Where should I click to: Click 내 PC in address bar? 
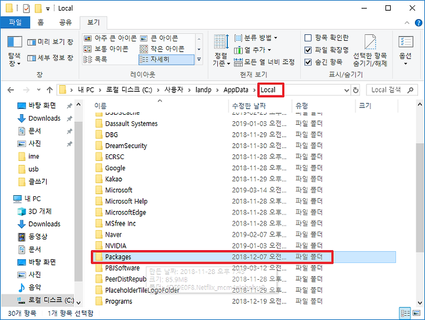pyautogui.click(x=86, y=90)
